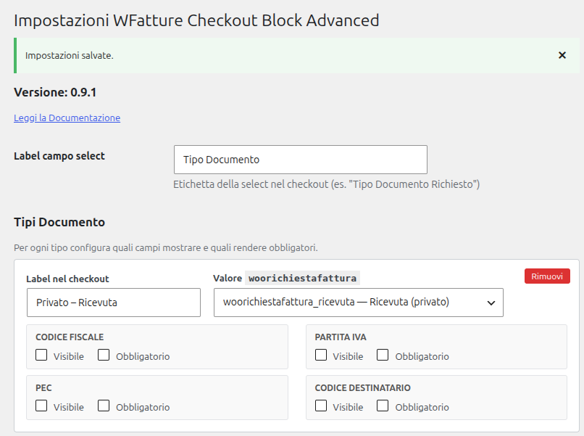Click the Label campo select text field
584x436 pixels.
pos(300,160)
